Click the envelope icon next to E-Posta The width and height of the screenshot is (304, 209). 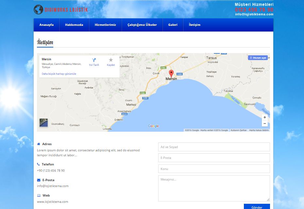coord(39,180)
